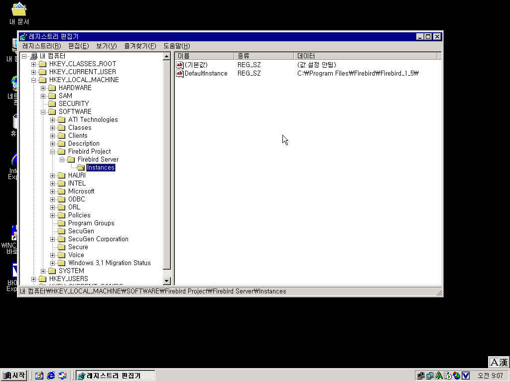The image size is (510, 382).
Task: Sort by the 종류 column header
Action: pyautogui.click(x=264, y=56)
